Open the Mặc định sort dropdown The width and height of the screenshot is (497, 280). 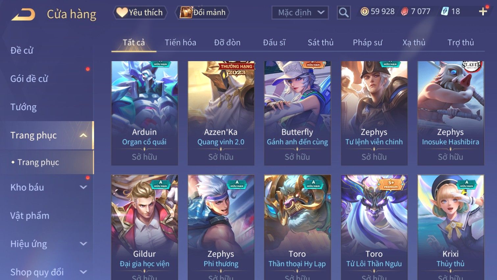pyautogui.click(x=300, y=13)
